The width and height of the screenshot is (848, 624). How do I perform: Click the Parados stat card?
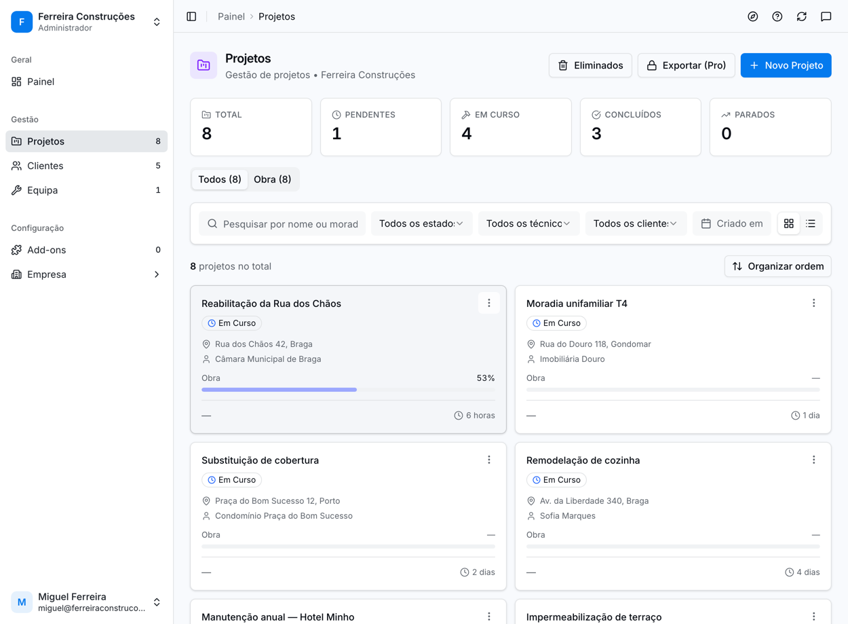click(771, 127)
